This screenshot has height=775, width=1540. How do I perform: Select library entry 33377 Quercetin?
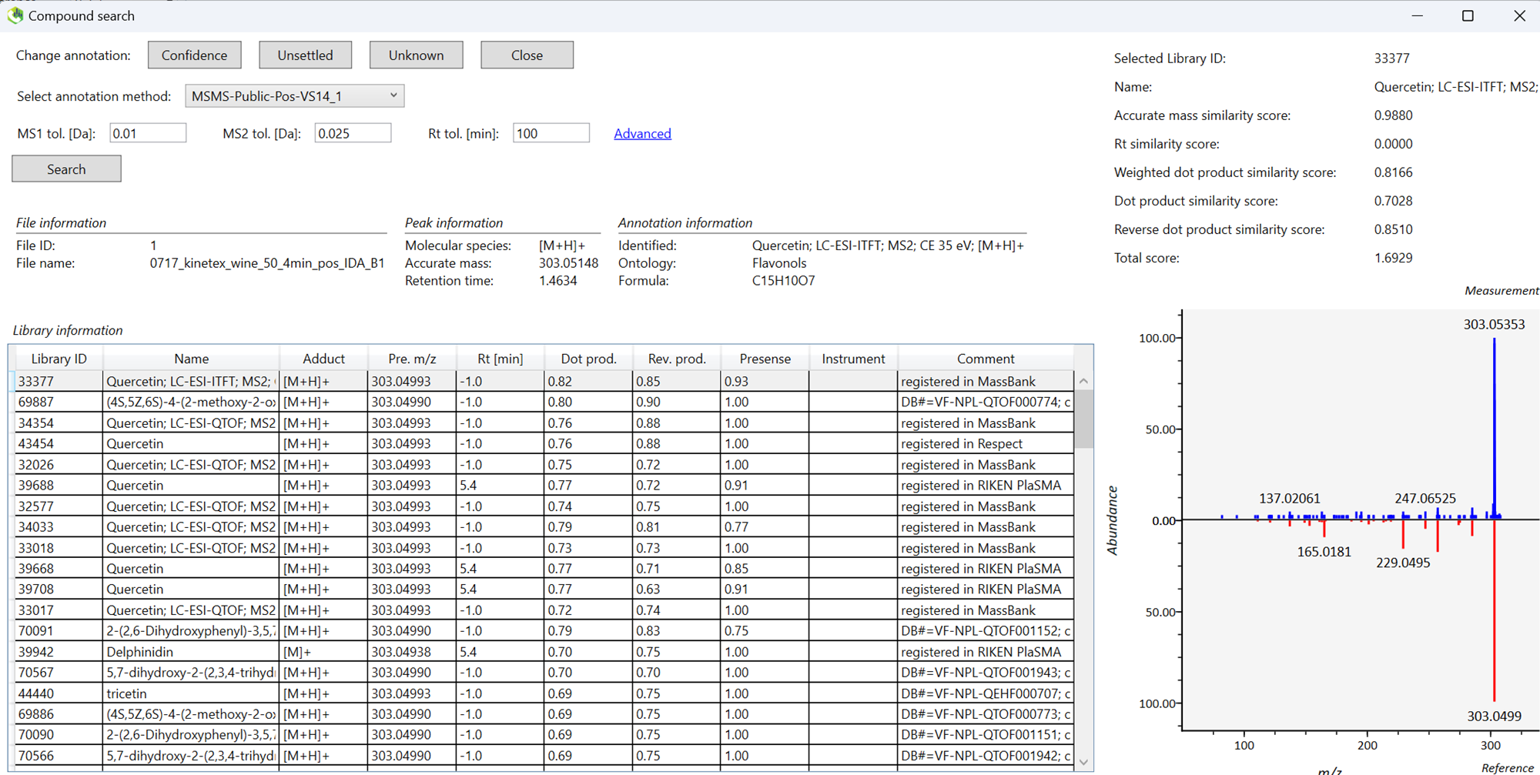pos(191,380)
